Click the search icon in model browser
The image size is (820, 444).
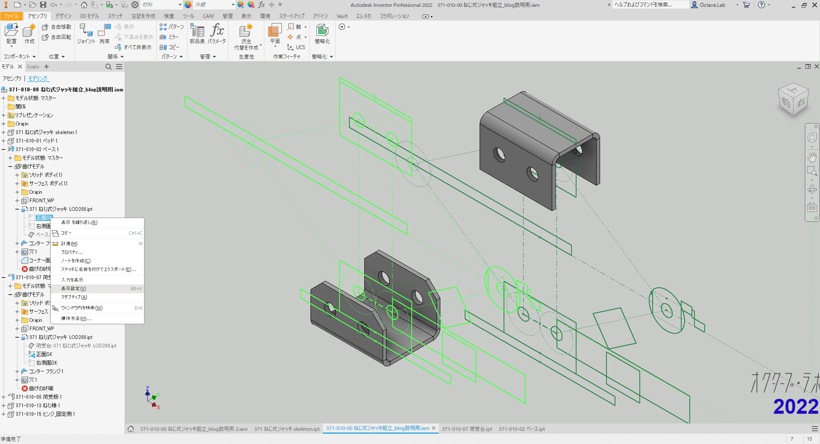108,67
